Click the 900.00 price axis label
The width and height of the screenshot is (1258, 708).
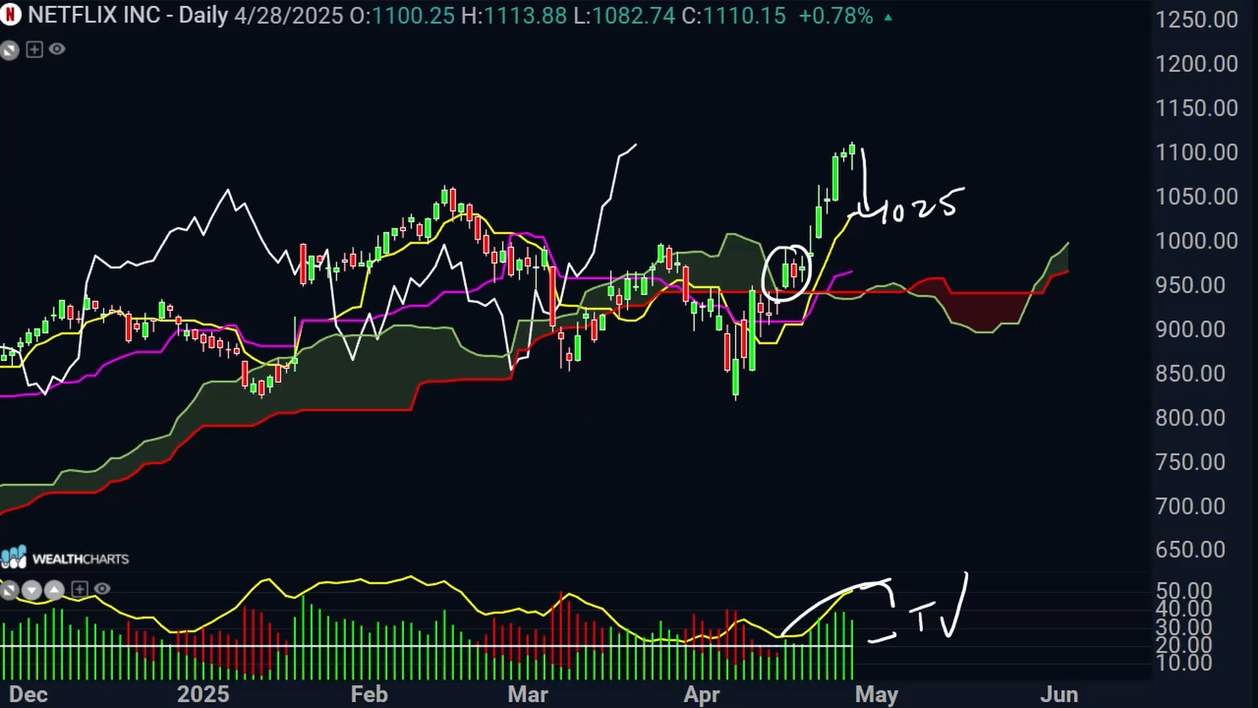[x=1191, y=330]
